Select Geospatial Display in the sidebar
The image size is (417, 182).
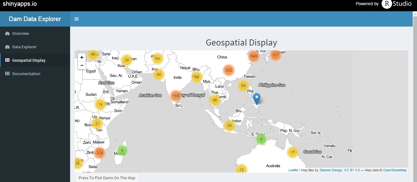[x=35, y=60]
